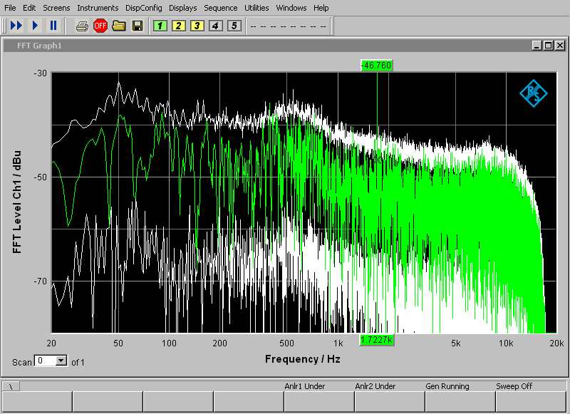Open the Edit menu
The image size is (570, 414).
tap(29, 8)
